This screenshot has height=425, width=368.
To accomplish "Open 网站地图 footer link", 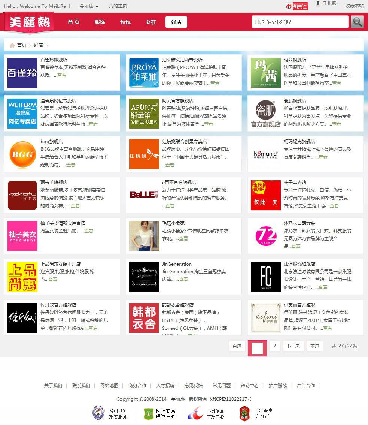I will click(109, 385).
